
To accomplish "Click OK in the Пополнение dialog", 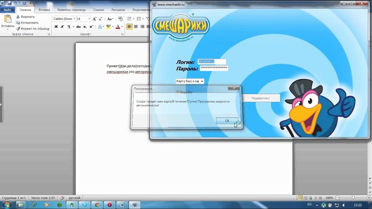I will click(x=227, y=121).
